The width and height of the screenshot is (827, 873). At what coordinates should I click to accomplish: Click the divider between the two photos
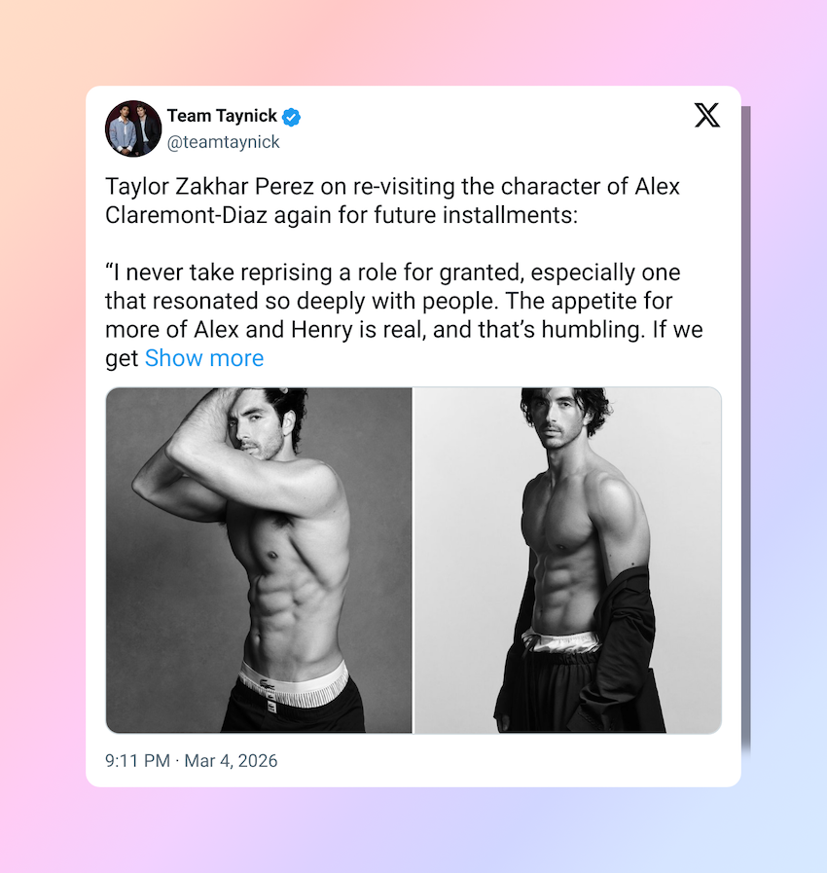413,560
